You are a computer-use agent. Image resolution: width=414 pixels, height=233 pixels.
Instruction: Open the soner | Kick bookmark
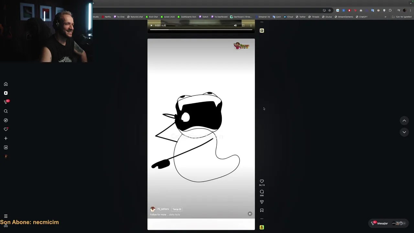(168, 17)
